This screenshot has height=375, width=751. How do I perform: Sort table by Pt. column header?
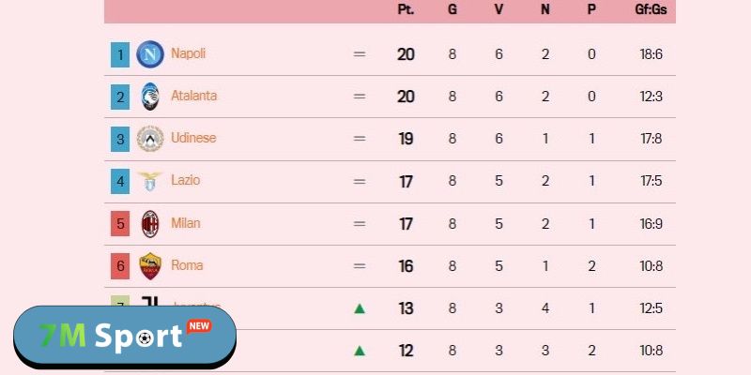coord(406,9)
